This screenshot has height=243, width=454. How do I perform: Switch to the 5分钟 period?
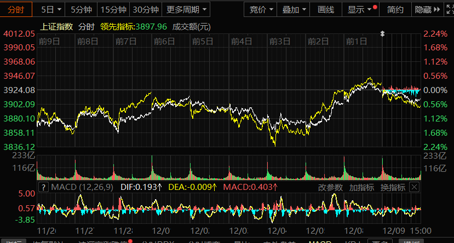point(81,10)
